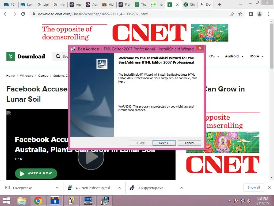Expand the More navigation dropdown
The image size is (274, 206).
[x=257, y=56]
